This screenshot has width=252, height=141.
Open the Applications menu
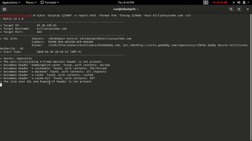coord(11,2)
